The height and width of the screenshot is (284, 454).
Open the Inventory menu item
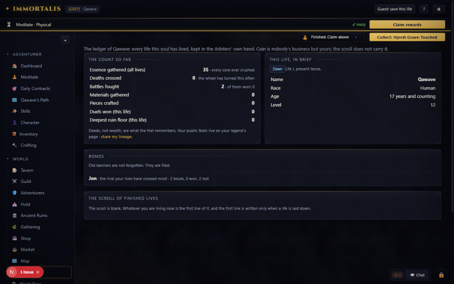[x=28, y=134]
